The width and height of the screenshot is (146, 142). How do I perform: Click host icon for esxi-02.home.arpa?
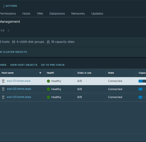(3, 89)
